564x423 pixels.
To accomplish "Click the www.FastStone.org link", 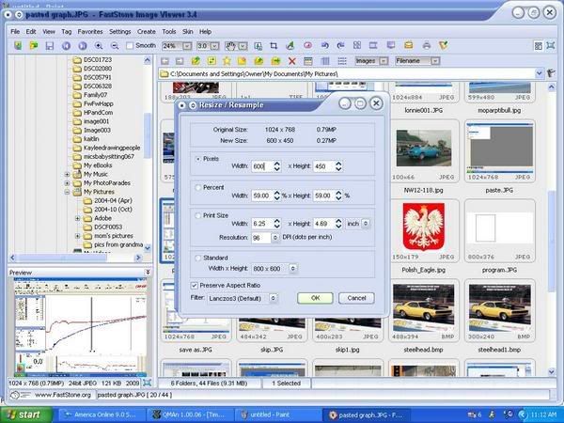I will tap(63, 395).
